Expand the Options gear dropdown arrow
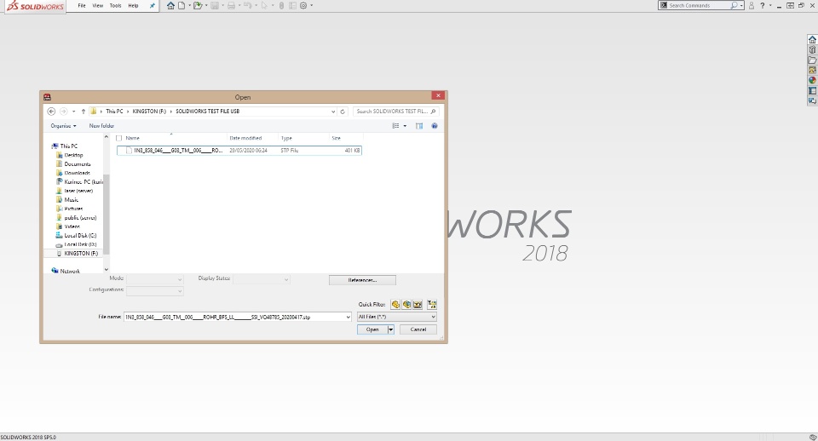Screen dimensions: 818x441 pyautogui.click(x=312, y=6)
